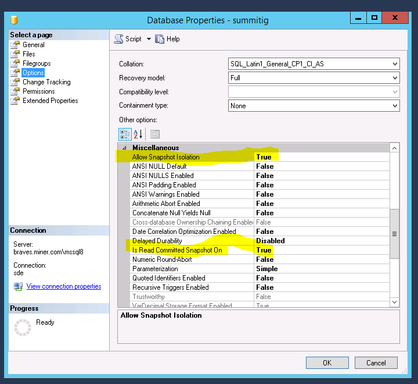
Task: Expand the Collation dropdown
Action: pyautogui.click(x=395, y=64)
